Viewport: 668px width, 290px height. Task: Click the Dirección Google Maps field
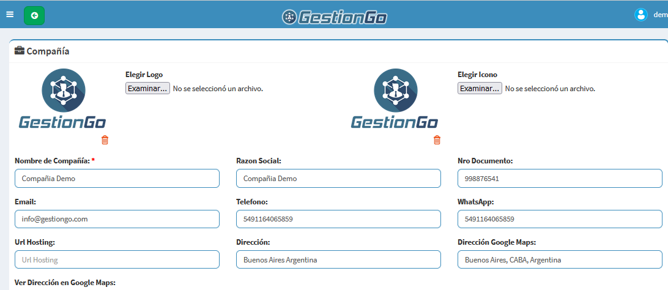pyautogui.click(x=559, y=259)
